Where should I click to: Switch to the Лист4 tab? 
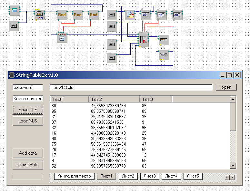[171, 176]
